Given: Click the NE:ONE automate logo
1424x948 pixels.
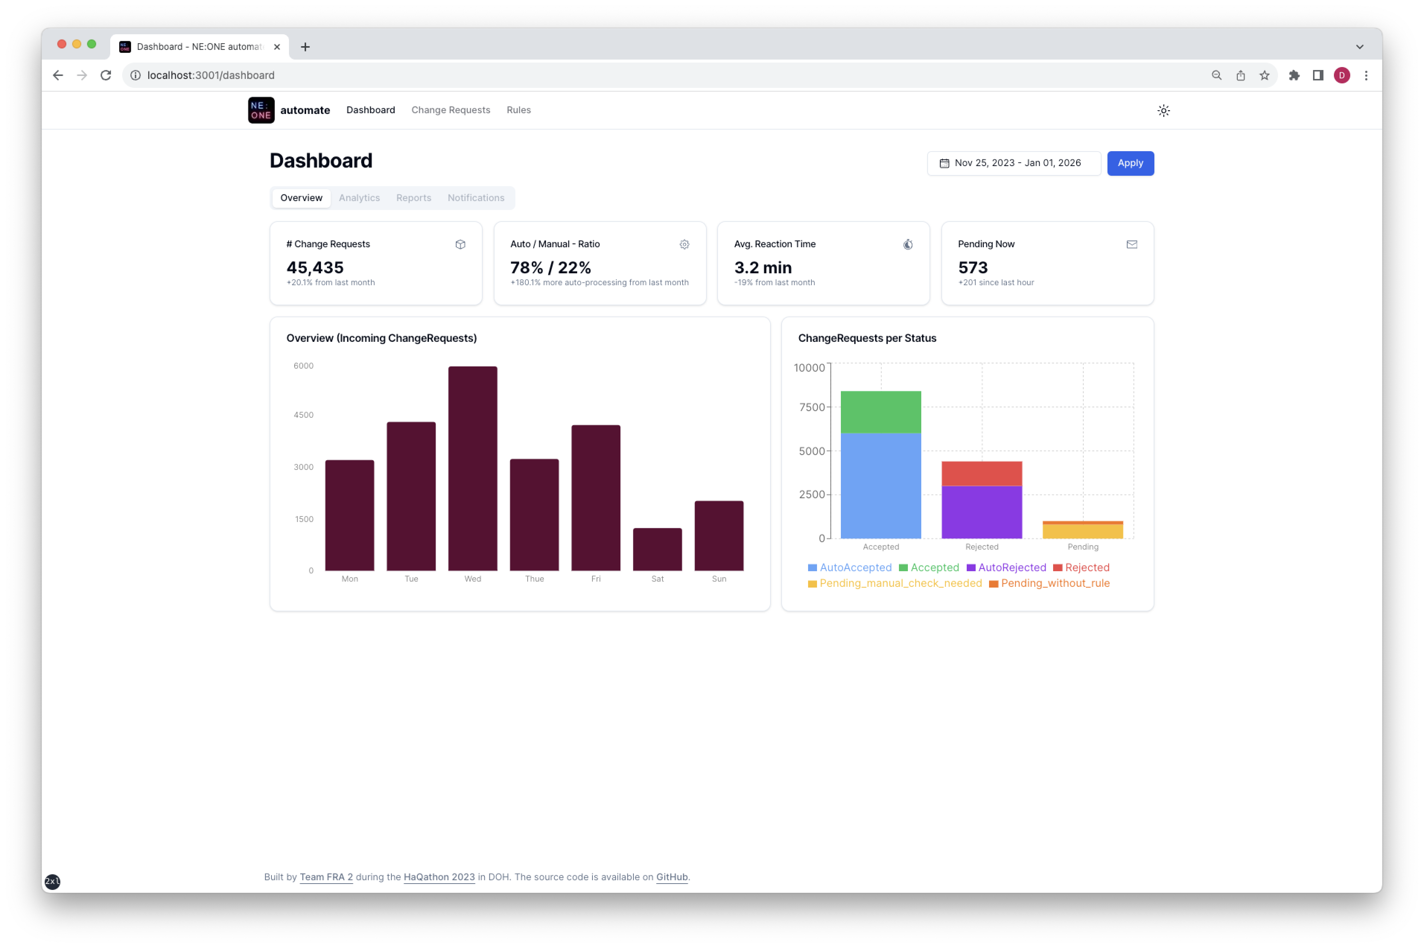Looking at the screenshot, I should click(261, 110).
